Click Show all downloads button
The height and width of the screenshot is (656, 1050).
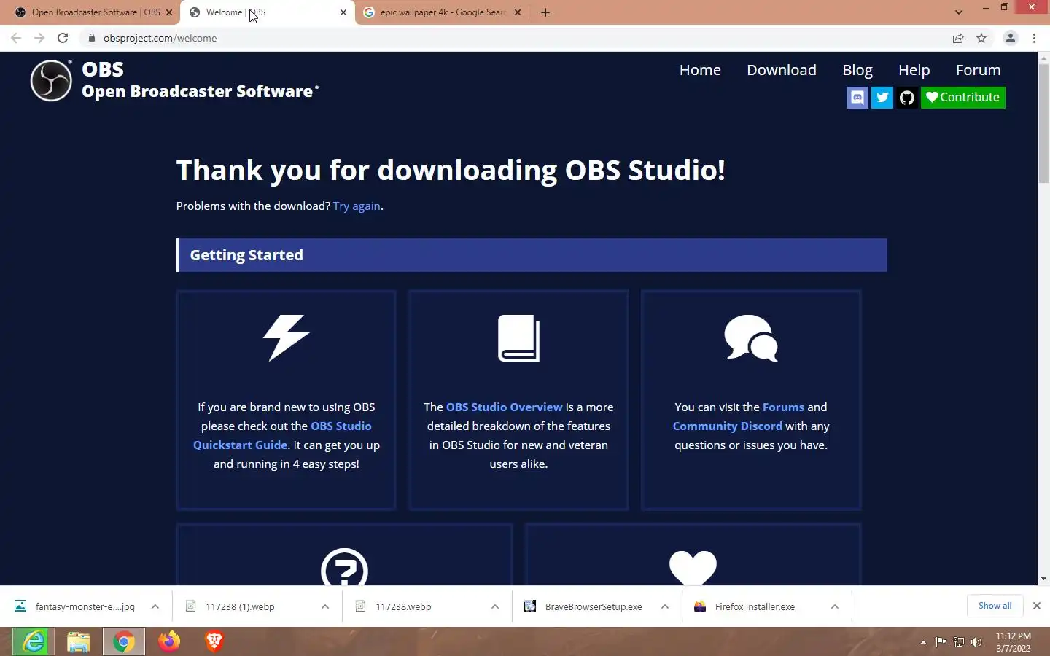[x=995, y=606]
